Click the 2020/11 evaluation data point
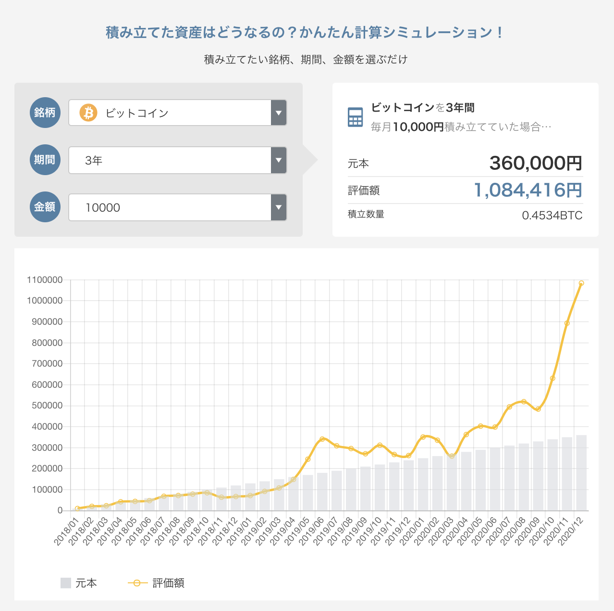 pyautogui.click(x=567, y=323)
